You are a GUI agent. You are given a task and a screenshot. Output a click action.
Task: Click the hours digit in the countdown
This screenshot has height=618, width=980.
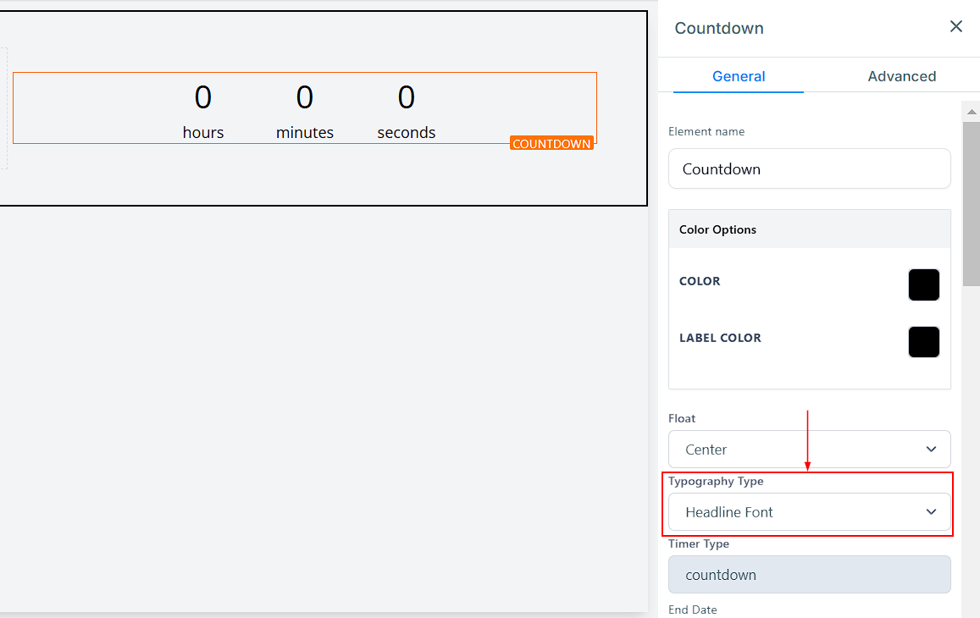pyautogui.click(x=203, y=97)
